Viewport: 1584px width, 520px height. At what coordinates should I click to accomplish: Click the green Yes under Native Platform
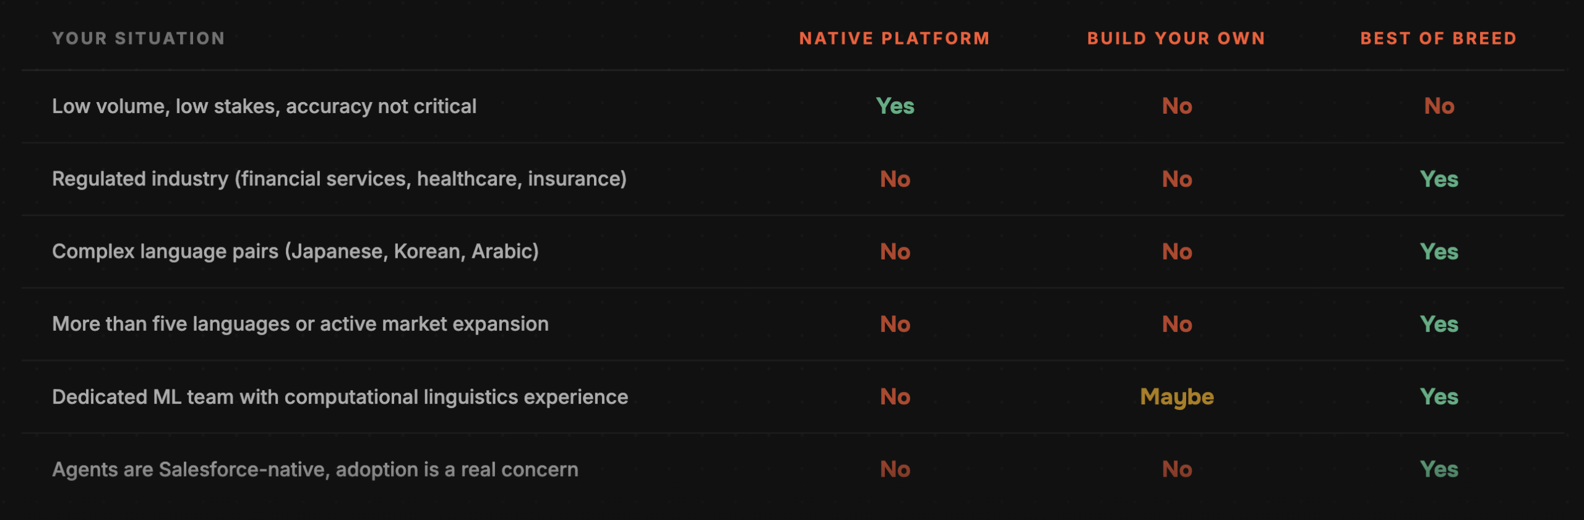895,106
